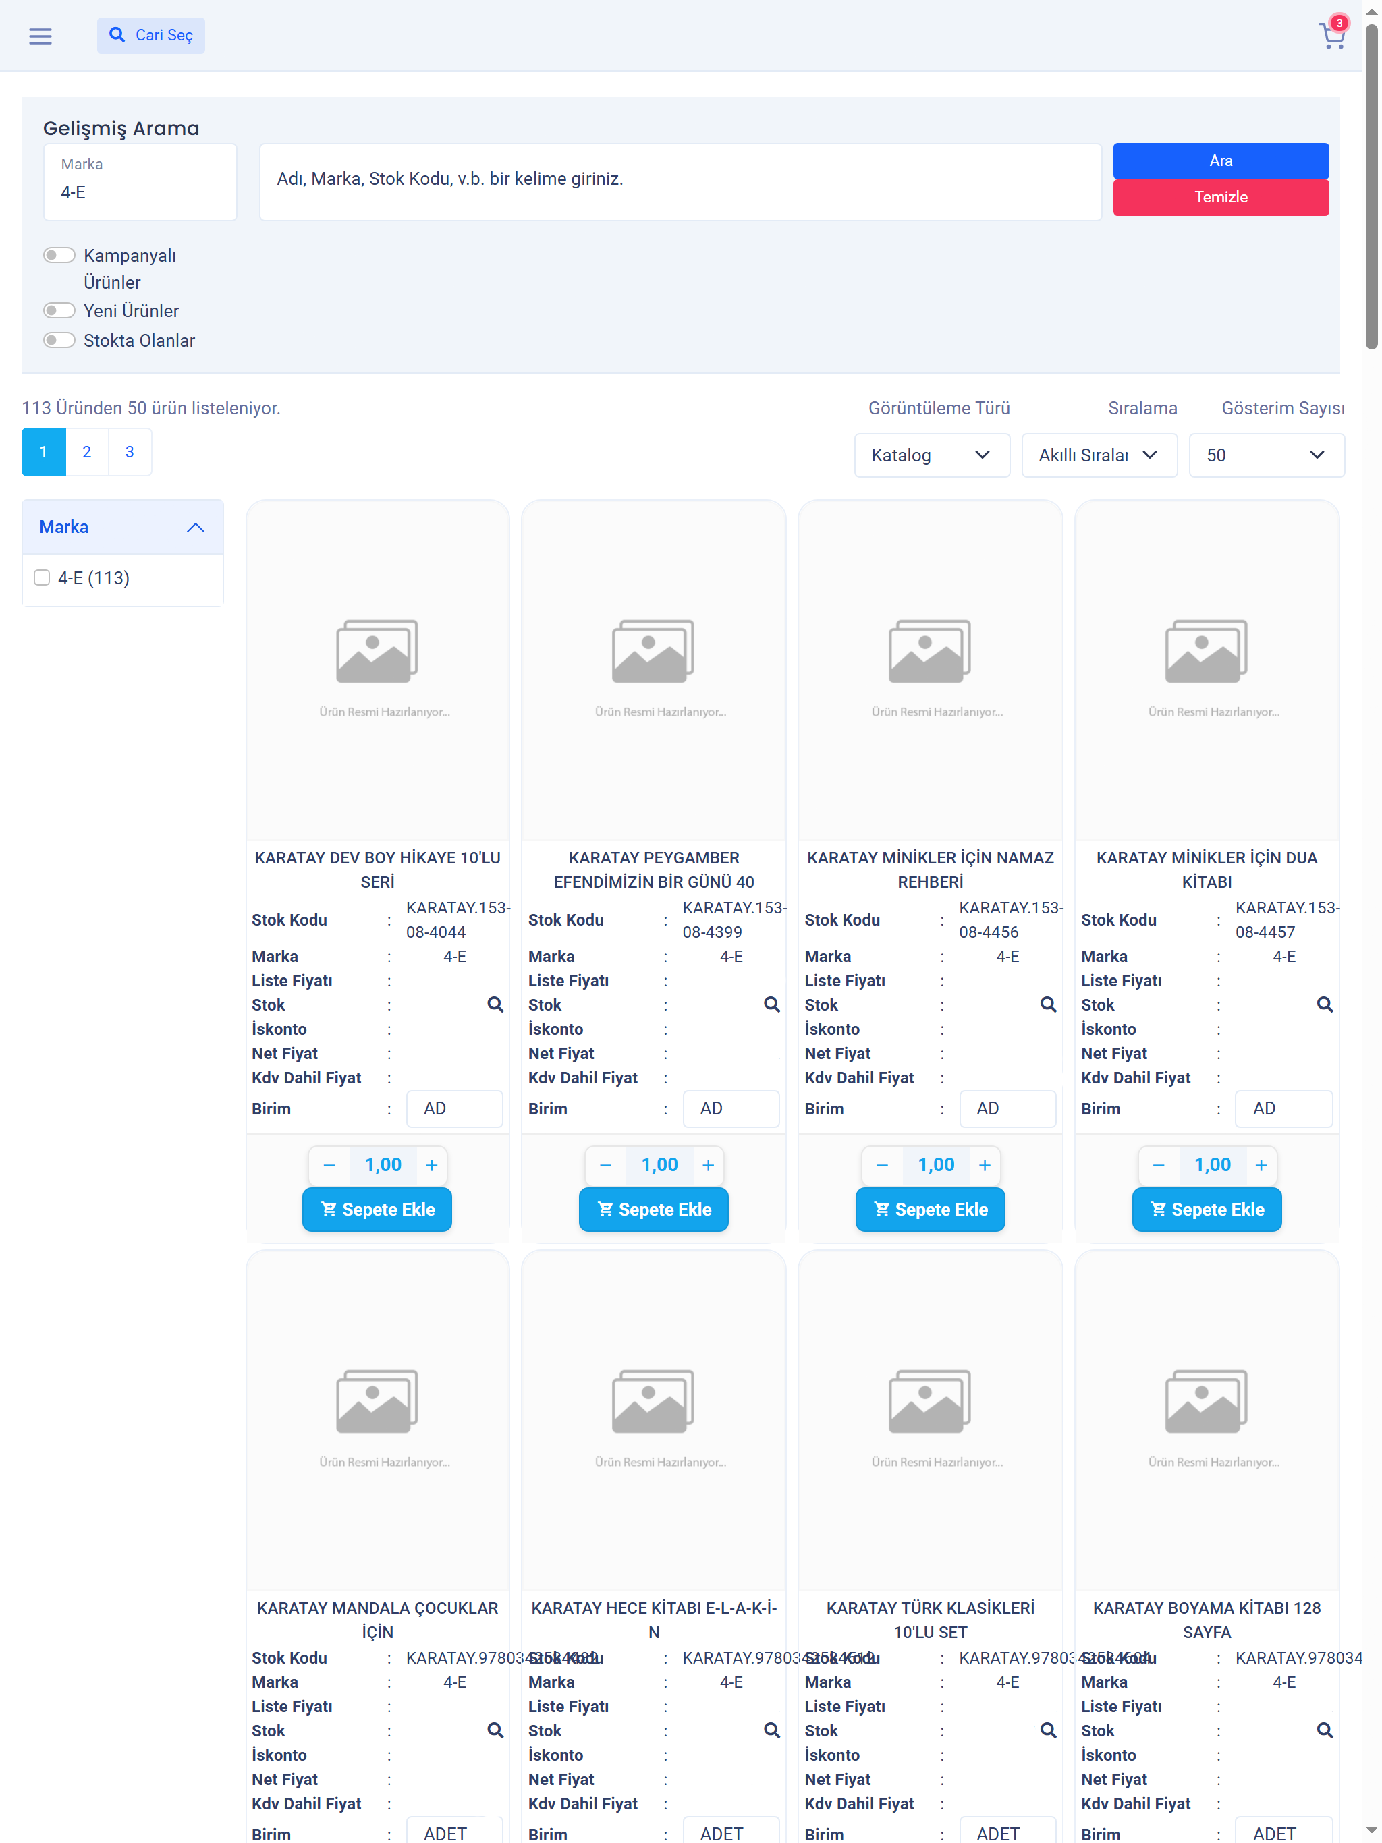This screenshot has height=1843, width=1382.
Task: Change the Gösterim Sayısı 50 dropdown
Action: coord(1266,455)
